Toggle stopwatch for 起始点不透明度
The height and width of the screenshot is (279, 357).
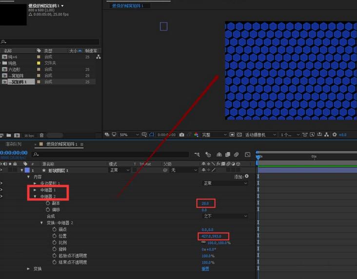point(54,256)
